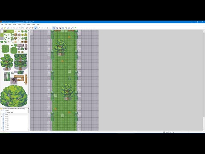Select the Pencil drawing tool
This screenshot has width=205, height=154.
click(x=39, y=28)
